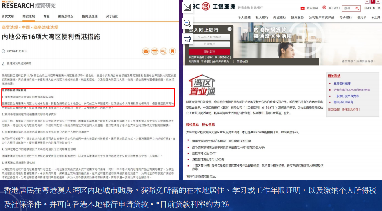This screenshot has height=211, width=382.
Task: Click heading 2. 支持香港居民在内地便捷使用移动电子支付
Action: point(29,115)
